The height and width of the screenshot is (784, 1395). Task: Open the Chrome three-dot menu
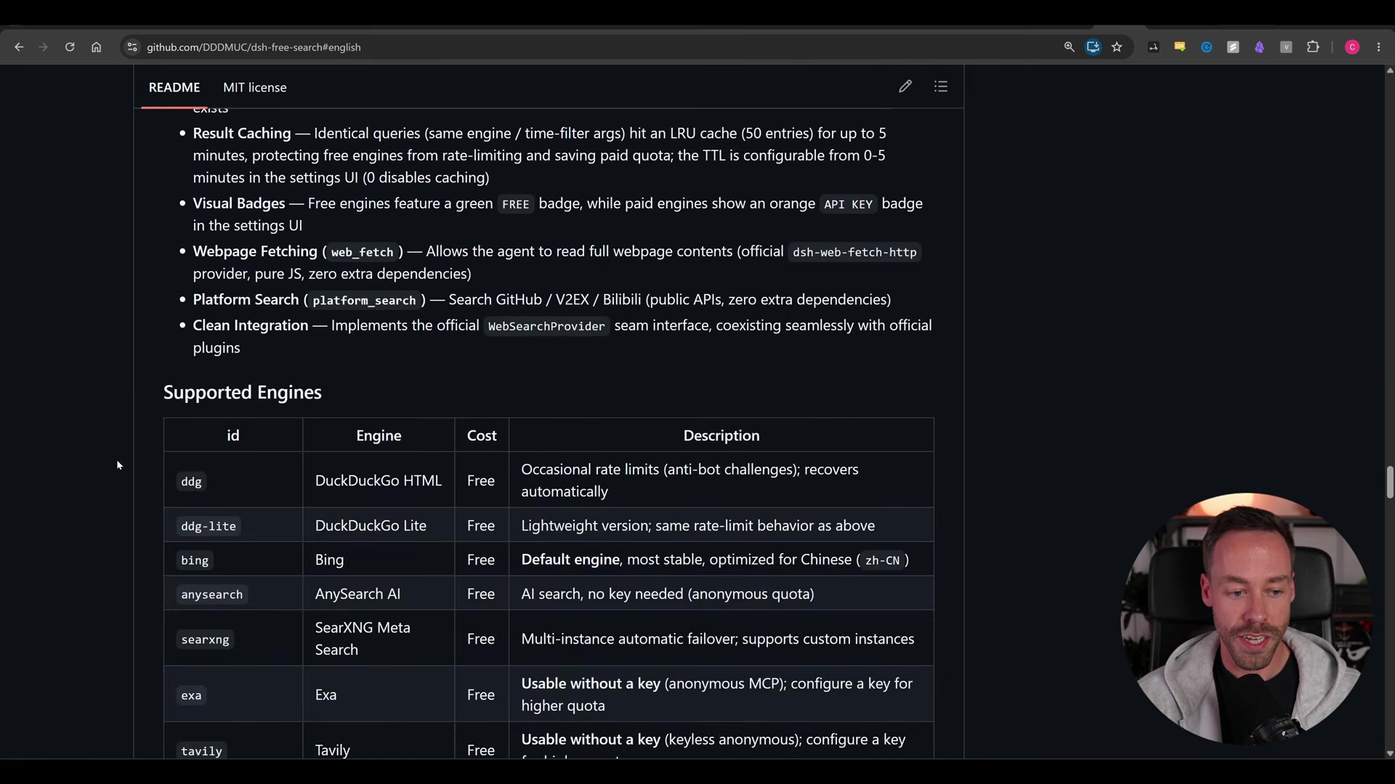pyautogui.click(x=1378, y=47)
